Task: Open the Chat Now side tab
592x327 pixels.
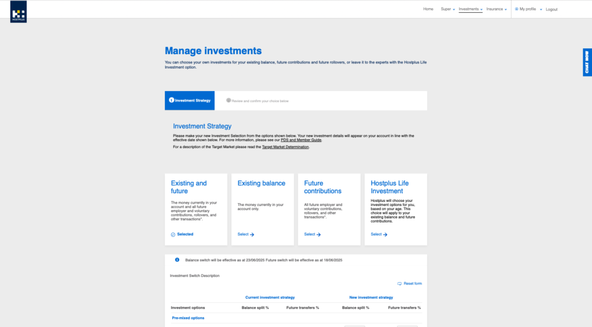Action: (587, 62)
